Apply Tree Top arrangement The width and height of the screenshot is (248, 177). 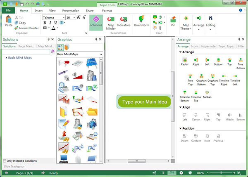coord(190,80)
